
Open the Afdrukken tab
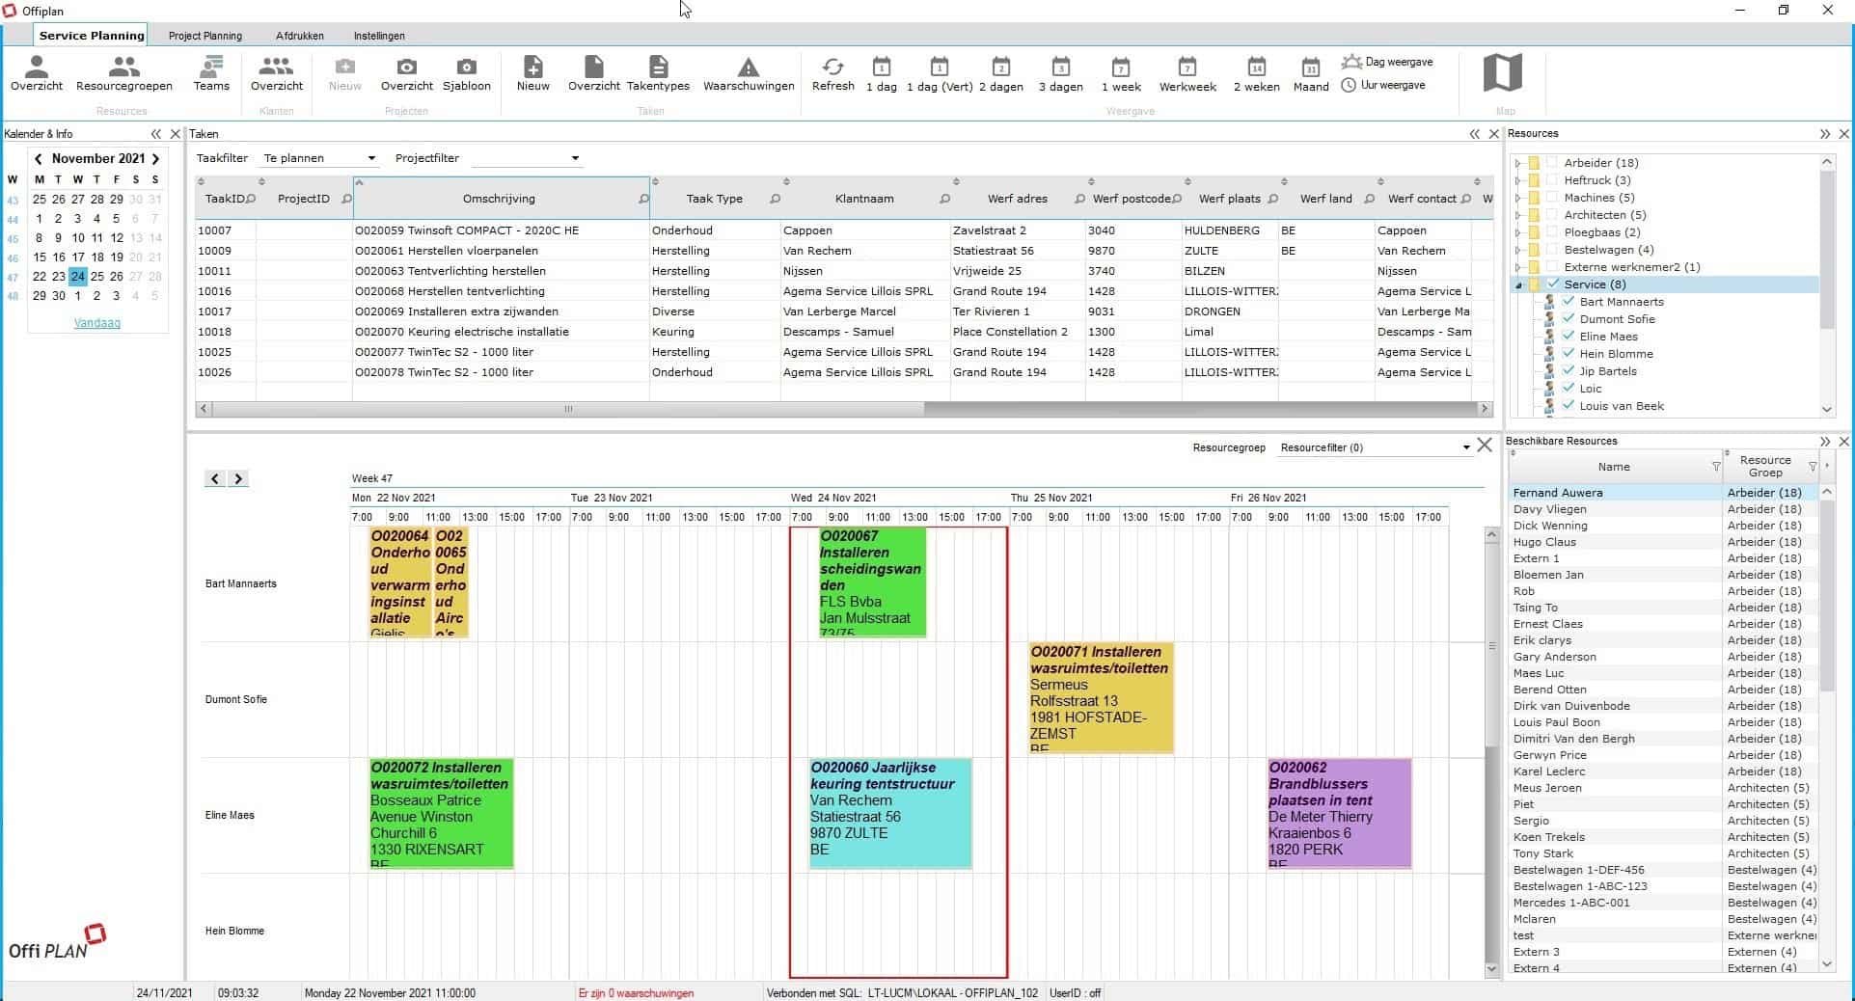pos(300,36)
